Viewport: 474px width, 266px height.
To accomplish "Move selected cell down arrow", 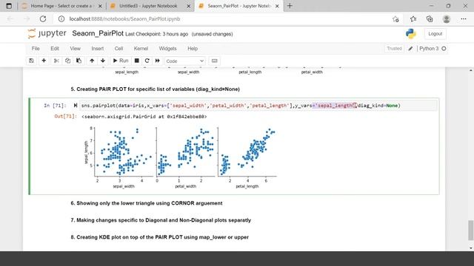I will (103, 61).
